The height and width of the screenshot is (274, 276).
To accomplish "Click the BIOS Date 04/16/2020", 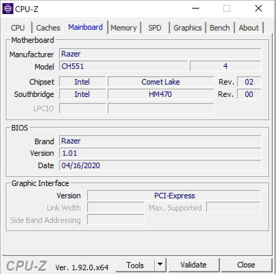I will [160, 165].
